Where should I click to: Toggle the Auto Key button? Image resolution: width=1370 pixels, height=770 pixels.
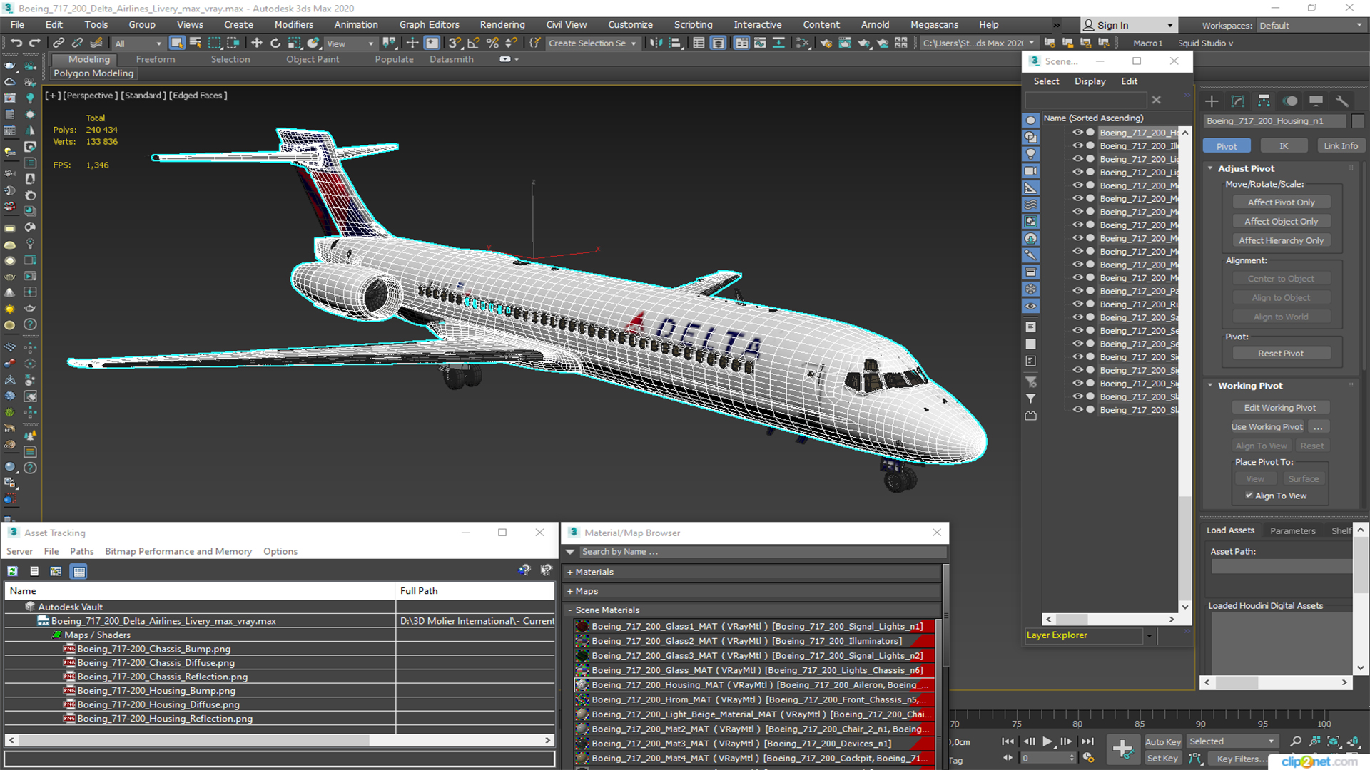point(1163,741)
